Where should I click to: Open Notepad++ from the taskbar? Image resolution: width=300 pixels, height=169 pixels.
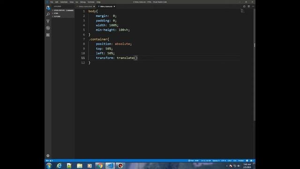click(x=69, y=166)
